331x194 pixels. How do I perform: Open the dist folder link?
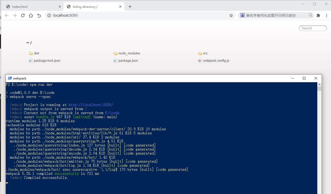(x=36, y=53)
